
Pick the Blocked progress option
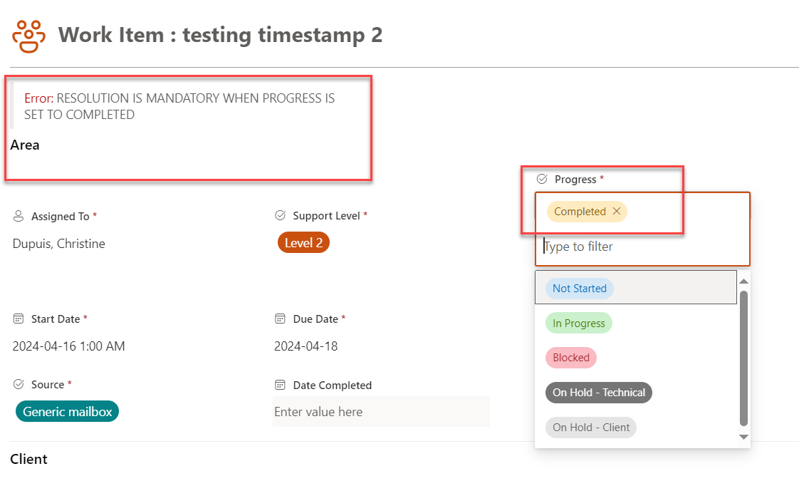(x=570, y=358)
